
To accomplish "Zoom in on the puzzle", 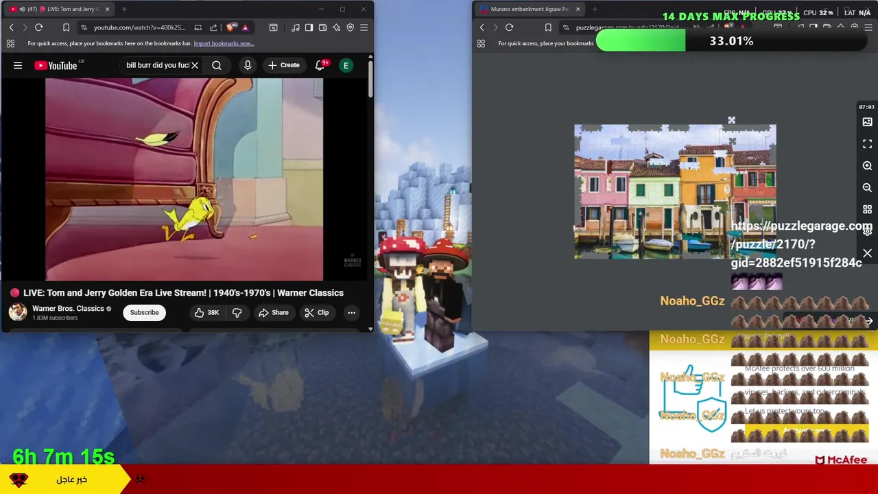I will 868,165.
